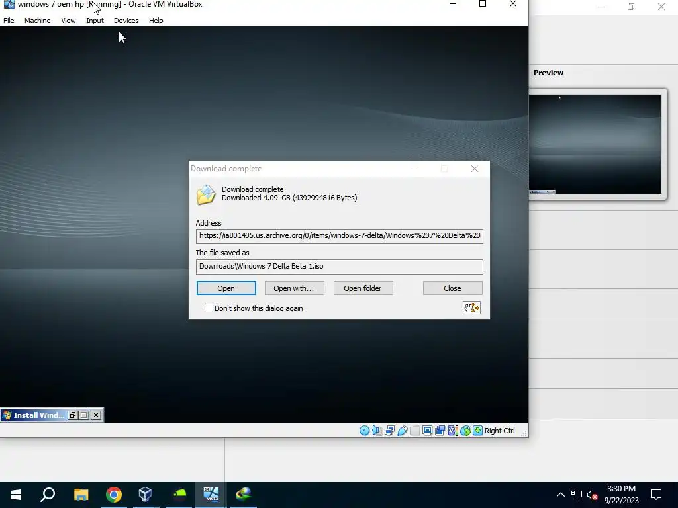This screenshot has height=508, width=678.
Task: Click the Downloaded 4.09 GB text
Action: tap(289, 198)
